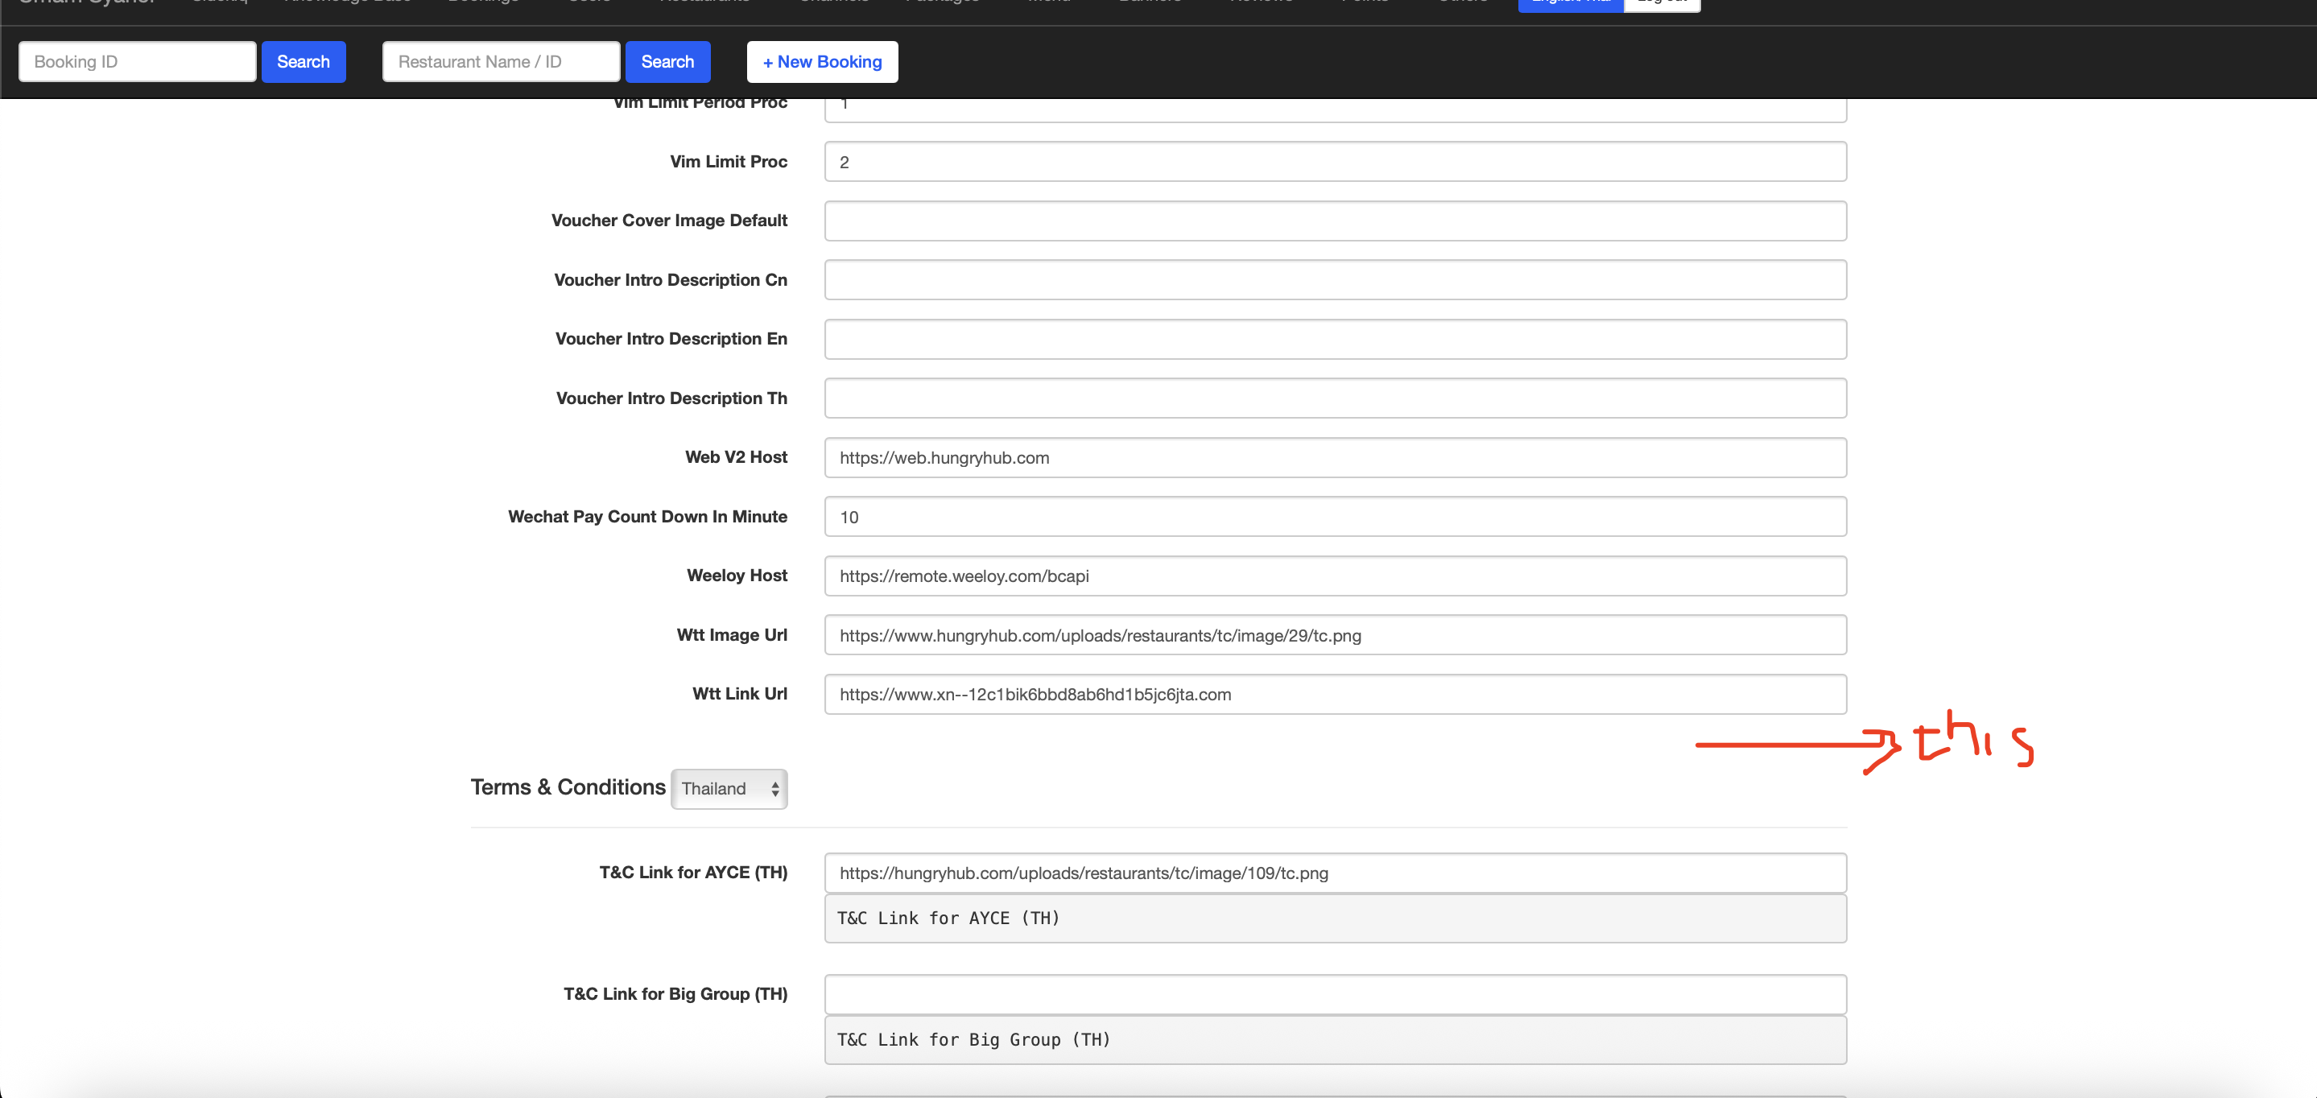Click the Wtt Image Url input field
This screenshot has width=2317, height=1098.
click(x=1335, y=635)
